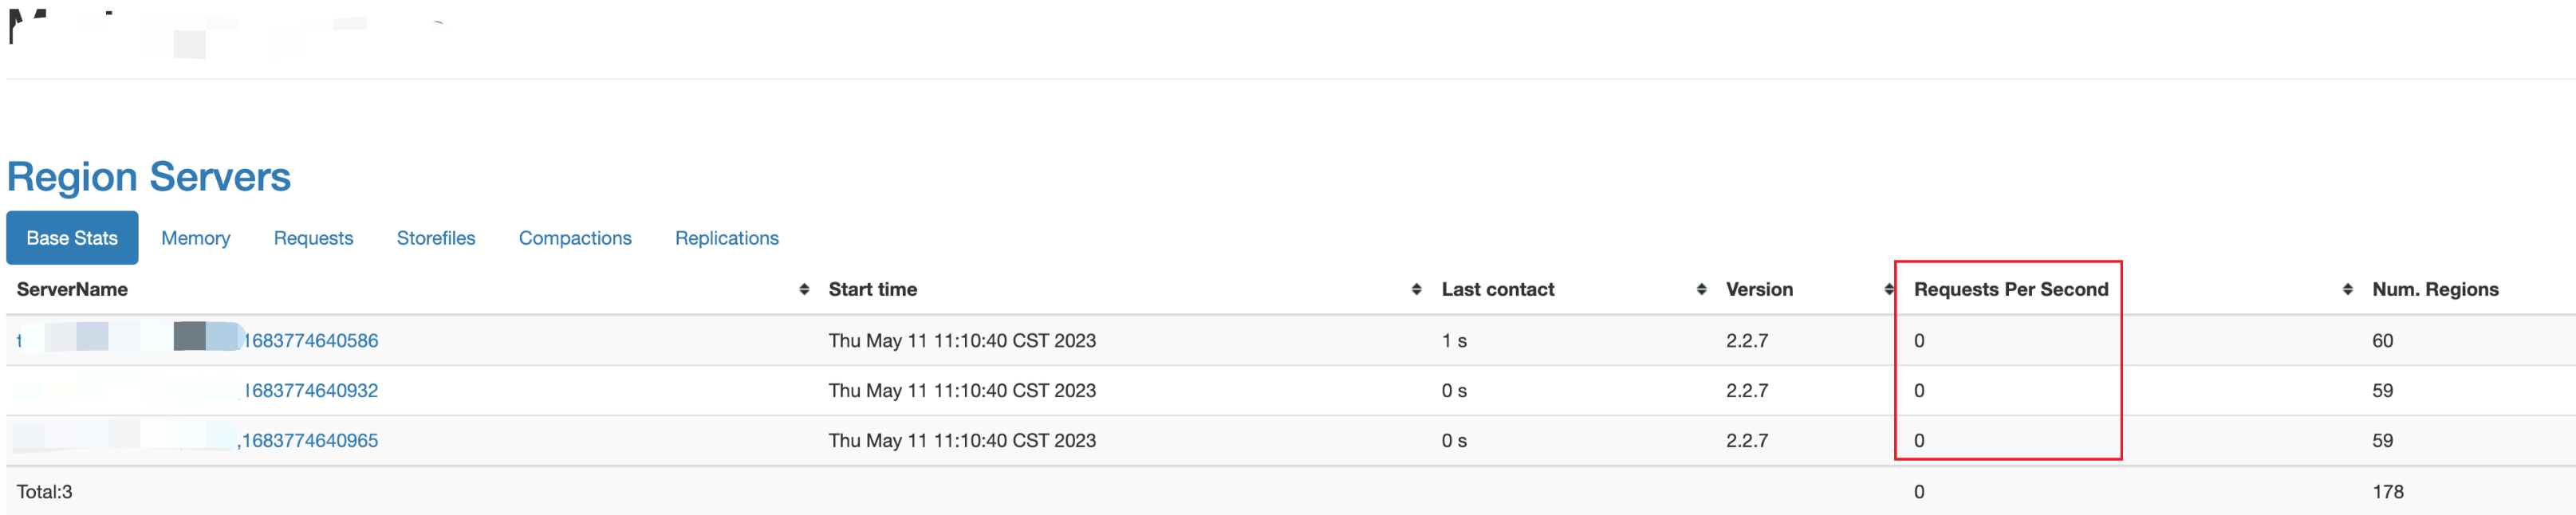Viewport: 2576px width, 515px height.
Task: Click sort arrows beside Last contact
Action: tap(1701, 289)
